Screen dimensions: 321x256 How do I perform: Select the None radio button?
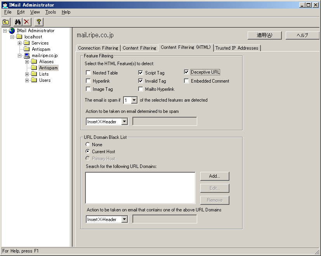88,144
